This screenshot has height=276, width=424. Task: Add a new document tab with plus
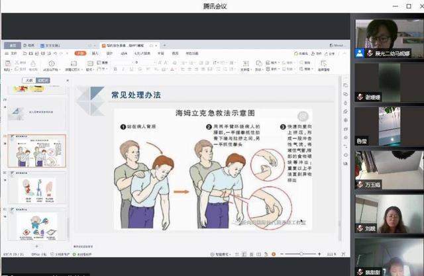[164, 46]
